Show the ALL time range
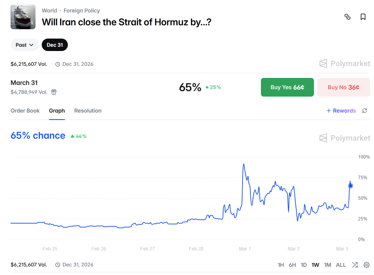Viewport: 374px width, 275px height. pyautogui.click(x=341, y=265)
